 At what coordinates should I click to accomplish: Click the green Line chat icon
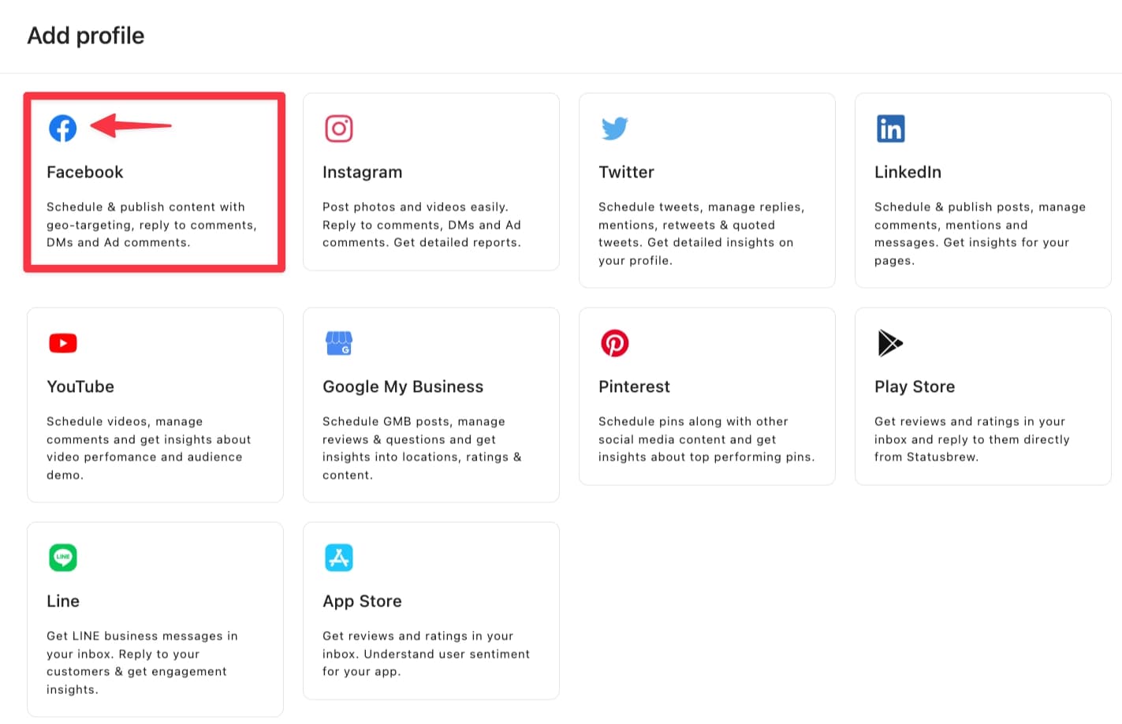[63, 558]
